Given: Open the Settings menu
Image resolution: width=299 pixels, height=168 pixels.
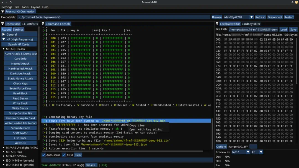Looking at the screenshot, I should tap(7, 7).
